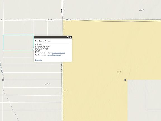Maximize the Iron County Parcels popup
The width and height of the screenshot is (161, 121).
(68, 37)
